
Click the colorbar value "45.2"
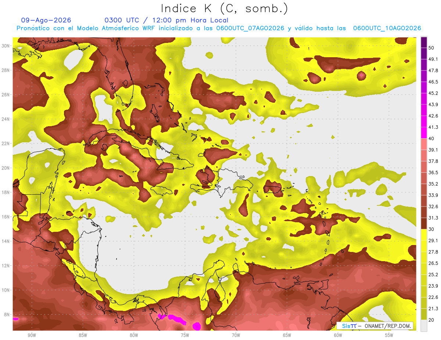[x=433, y=93]
